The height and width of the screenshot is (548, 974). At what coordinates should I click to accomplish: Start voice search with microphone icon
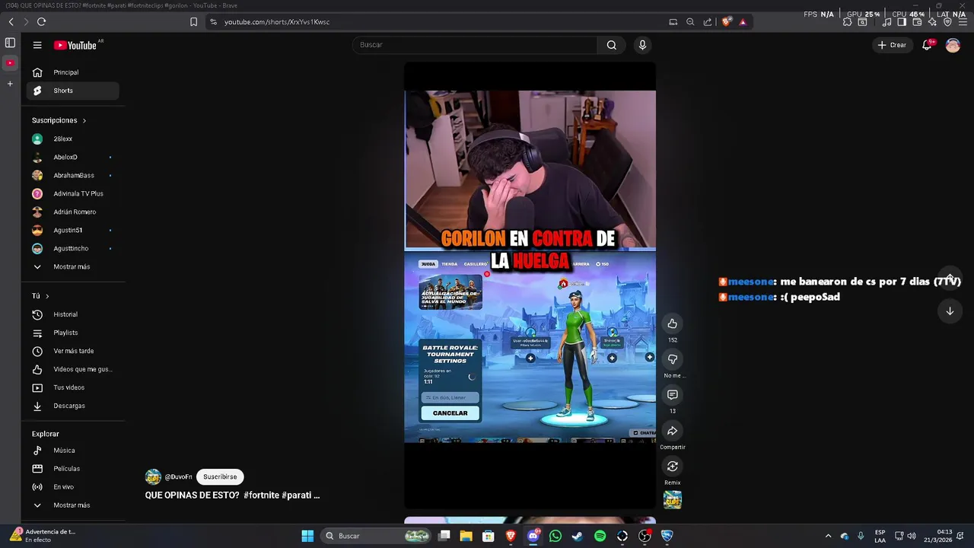642,45
